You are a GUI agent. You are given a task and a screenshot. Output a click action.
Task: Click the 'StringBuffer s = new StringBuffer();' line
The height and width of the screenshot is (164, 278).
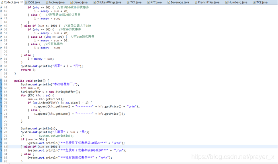click(x=51, y=92)
